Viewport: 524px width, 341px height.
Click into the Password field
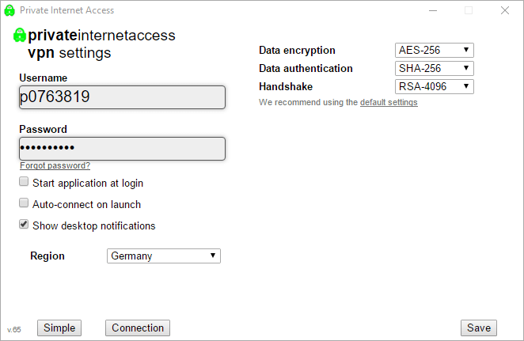[123, 149]
